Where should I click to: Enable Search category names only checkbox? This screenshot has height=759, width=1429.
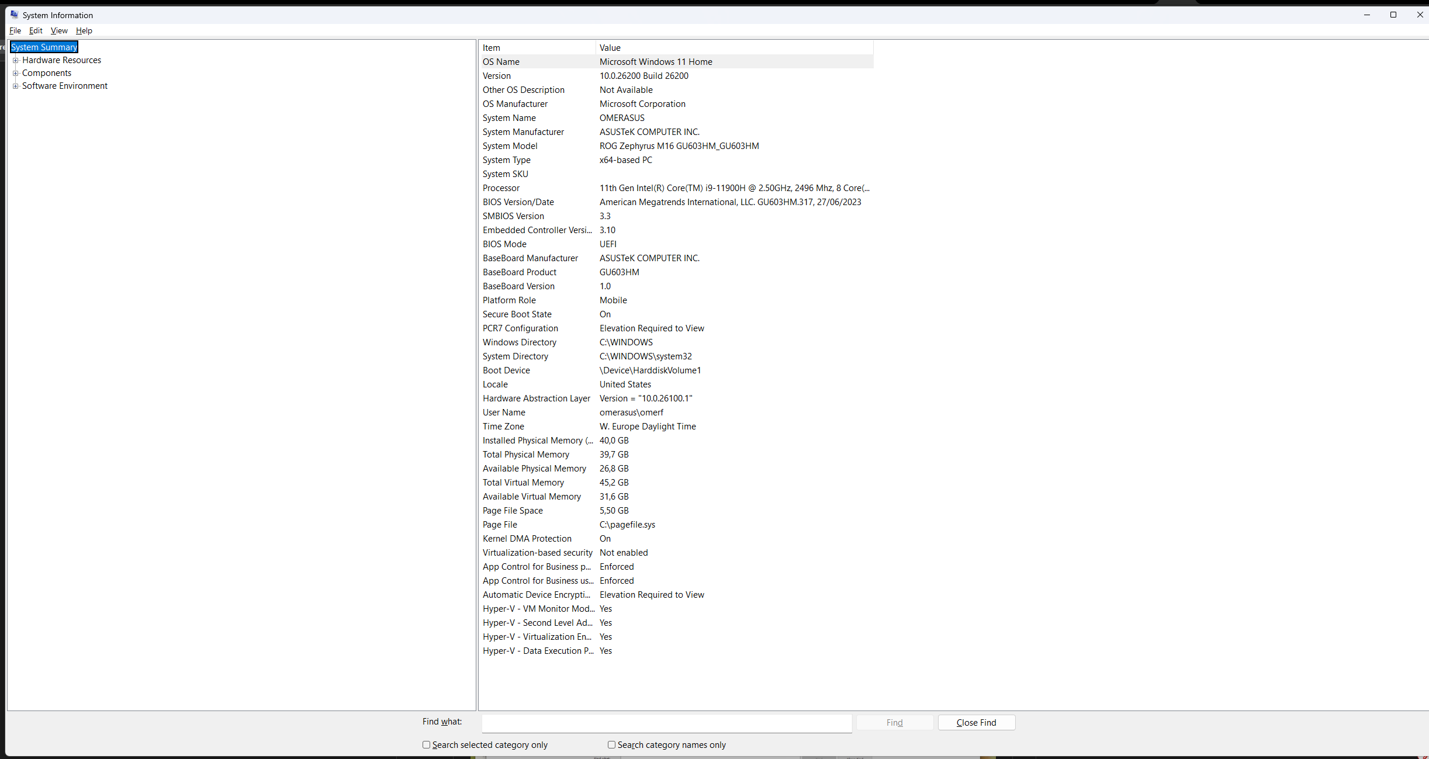(611, 745)
